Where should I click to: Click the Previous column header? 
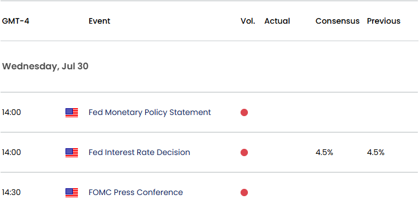[384, 21]
